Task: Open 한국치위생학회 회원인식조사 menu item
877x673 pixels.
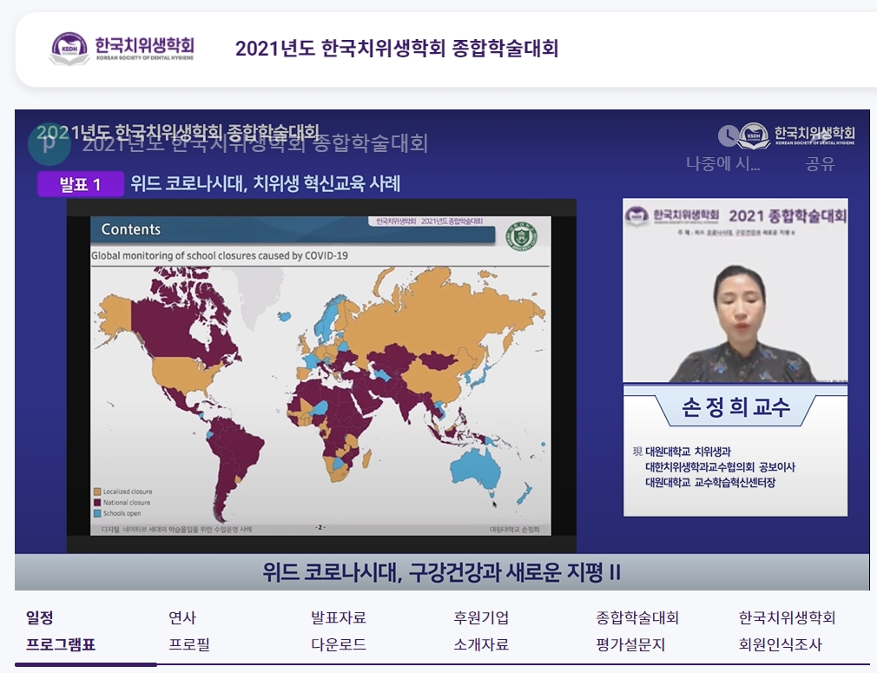Action: tap(787, 631)
